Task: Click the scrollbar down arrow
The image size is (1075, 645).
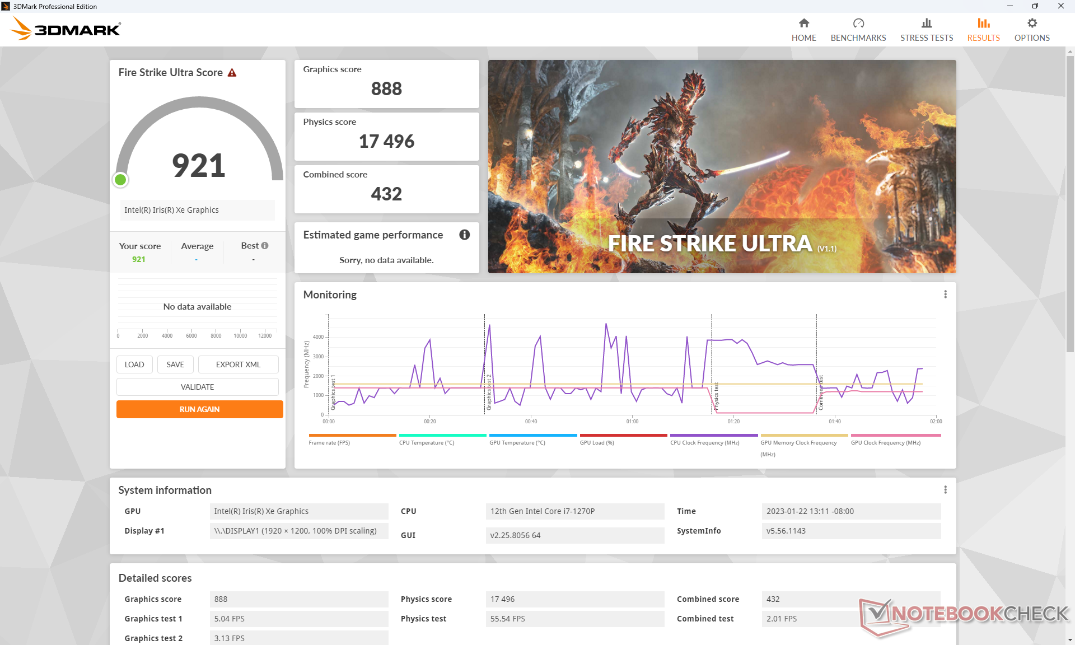Action: coord(1070,639)
